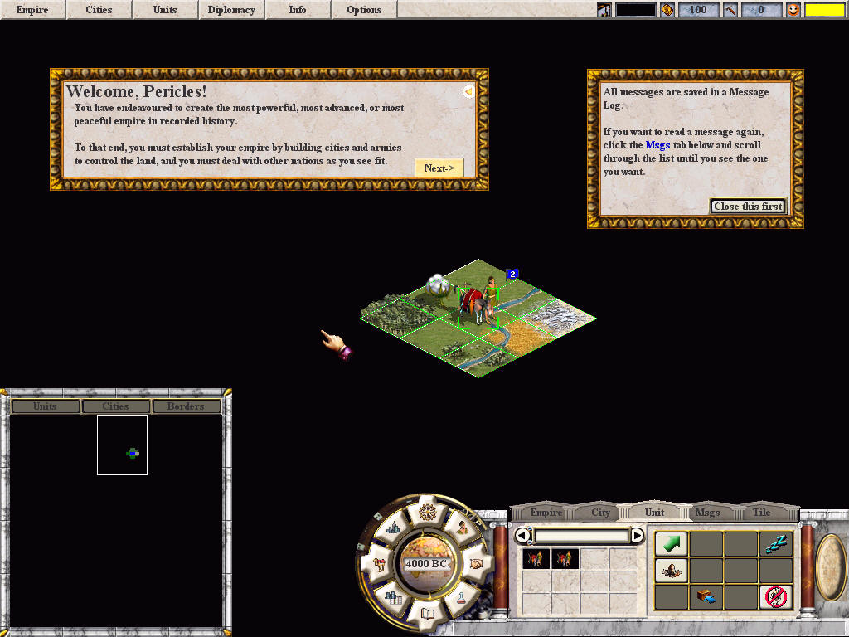Click the bar-chart buildings button on the dial
The image size is (849, 637).
393,598
